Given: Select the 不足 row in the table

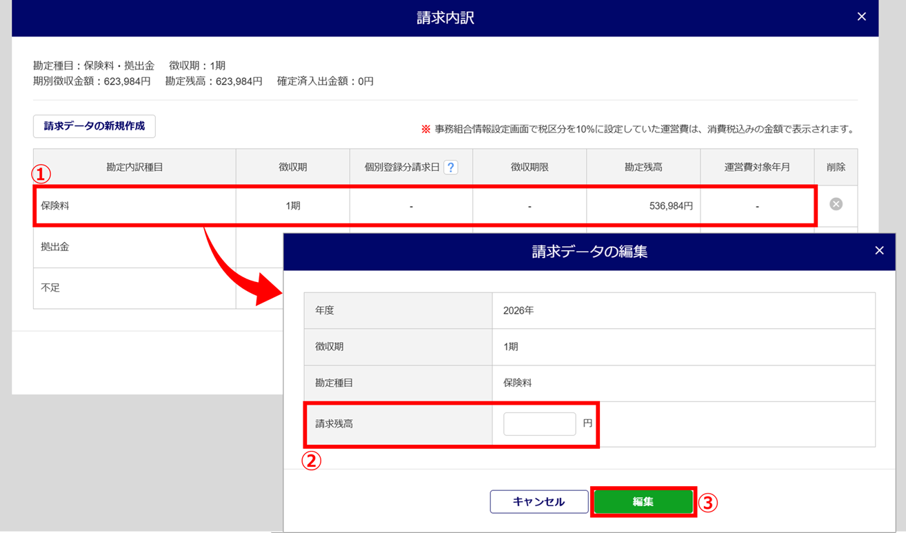Looking at the screenshot, I should pyautogui.click(x=134, y=288).
